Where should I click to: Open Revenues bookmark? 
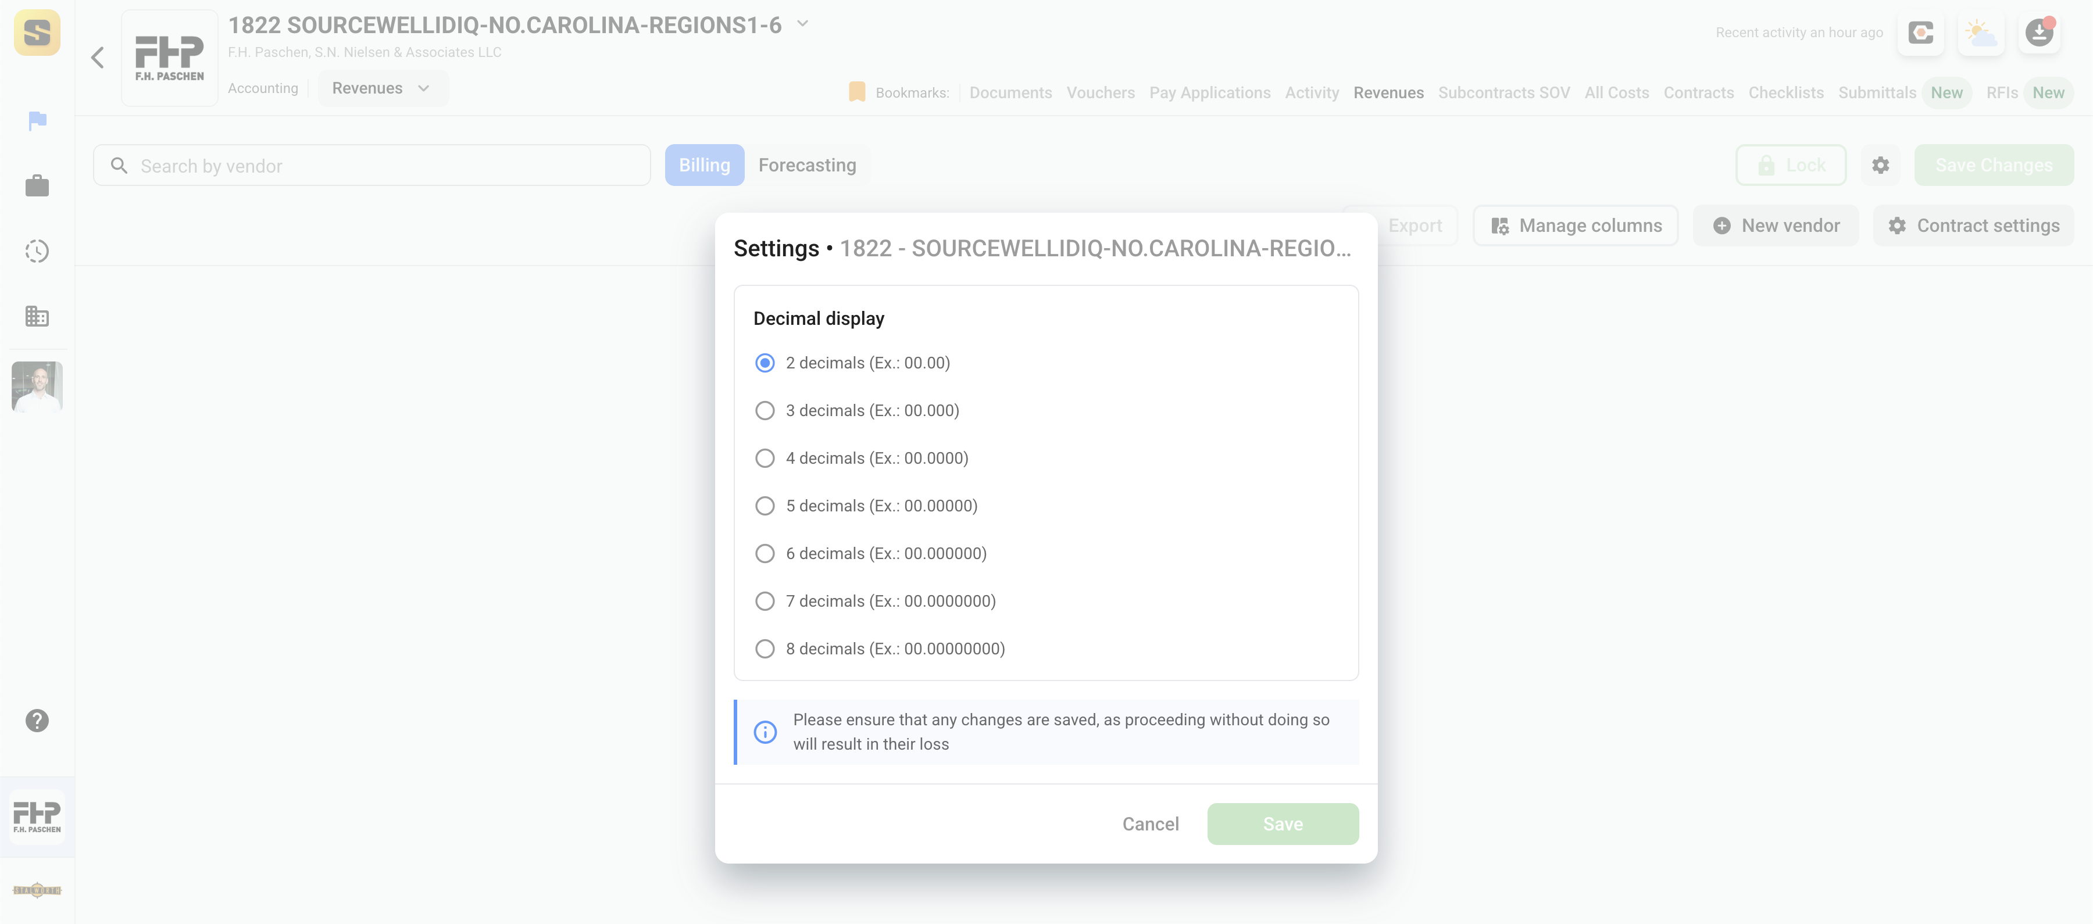tap(1388, 92)
